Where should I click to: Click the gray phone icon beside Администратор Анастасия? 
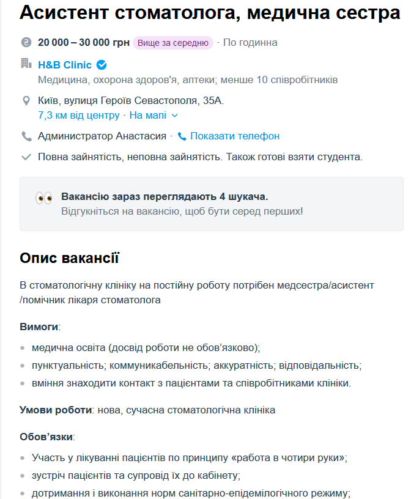tap(26, 136)
